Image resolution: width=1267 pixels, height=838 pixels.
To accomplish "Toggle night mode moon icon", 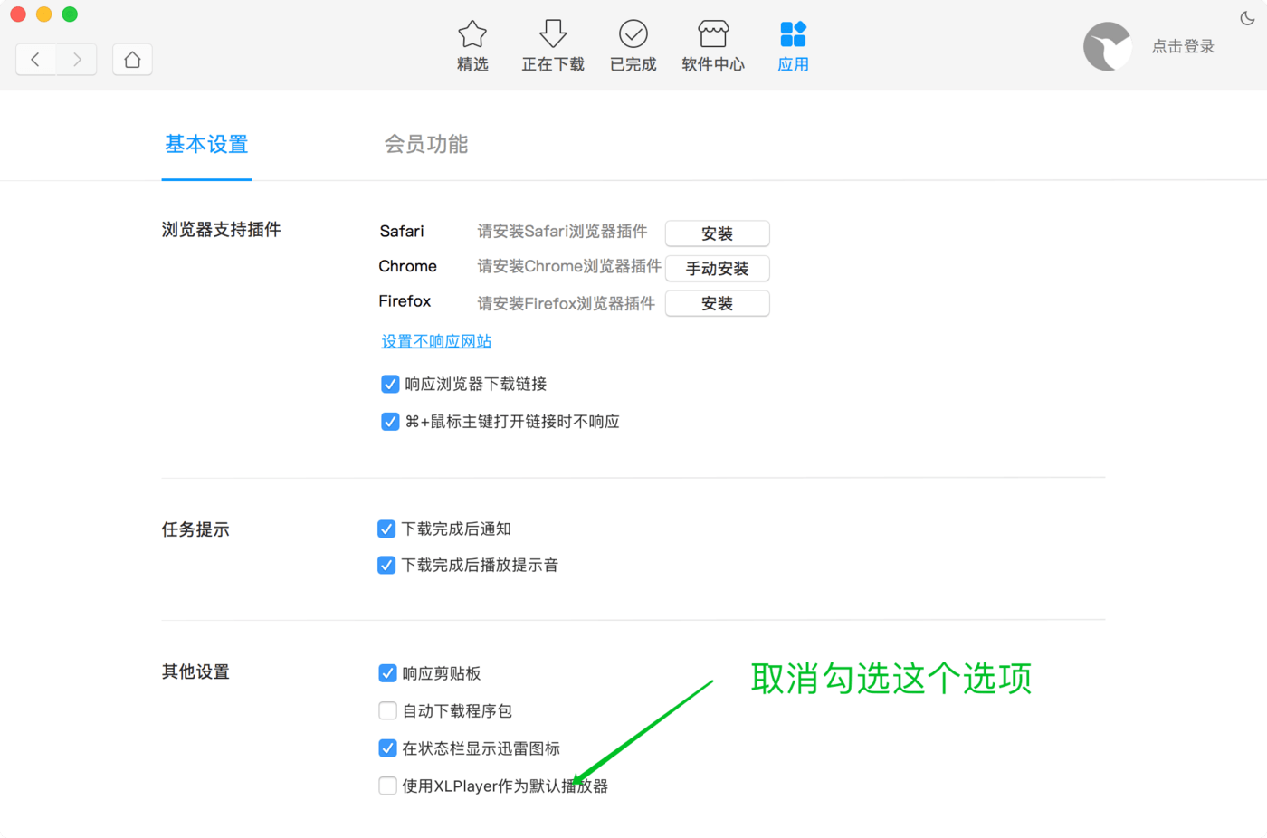I will (x=1247, y=18).
